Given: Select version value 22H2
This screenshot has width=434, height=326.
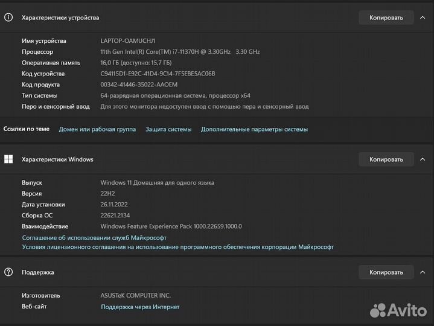Looking at the screenshot, I should (x=107, y=193).
